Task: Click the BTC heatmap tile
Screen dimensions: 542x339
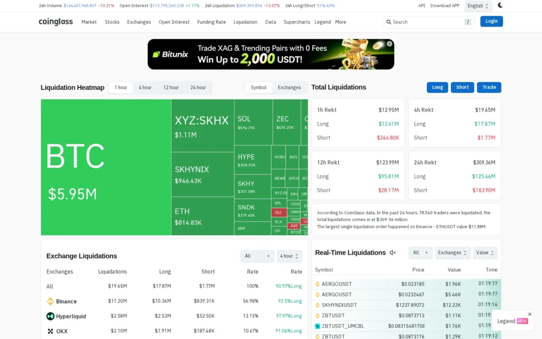Action: (106, 167)
